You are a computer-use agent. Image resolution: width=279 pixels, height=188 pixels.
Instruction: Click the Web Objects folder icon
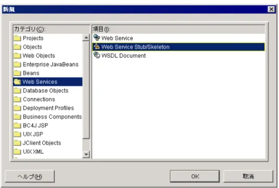[17, 56]
